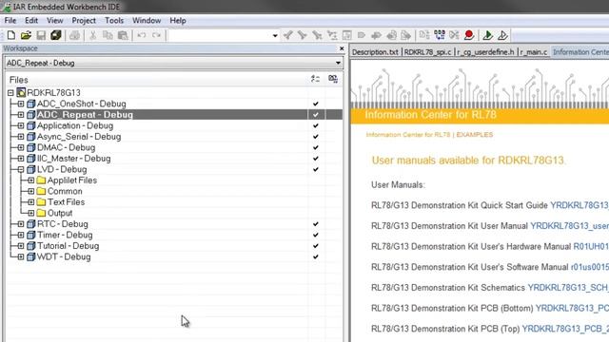609x342 pixels.
Task: Click the Open file icon
Action: (26, 35)
